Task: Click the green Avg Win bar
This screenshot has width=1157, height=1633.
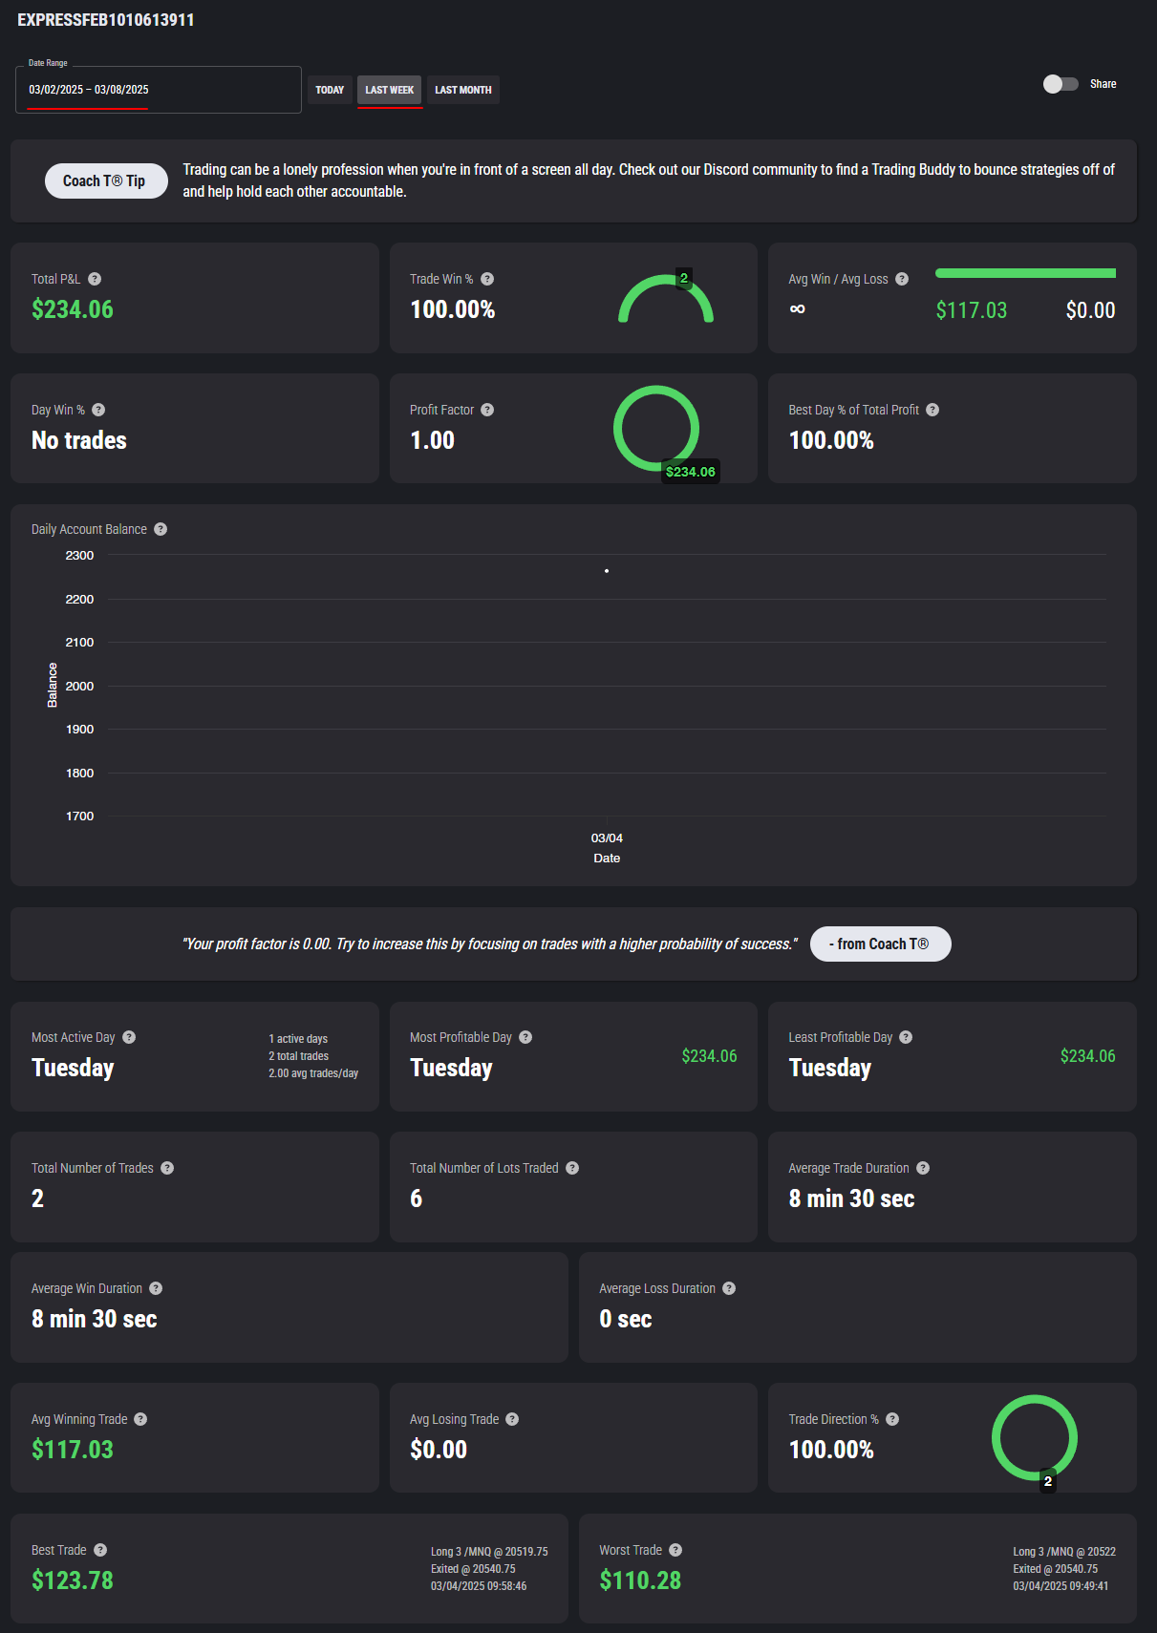Action: pyautogui.click(x=1025, y=273)
